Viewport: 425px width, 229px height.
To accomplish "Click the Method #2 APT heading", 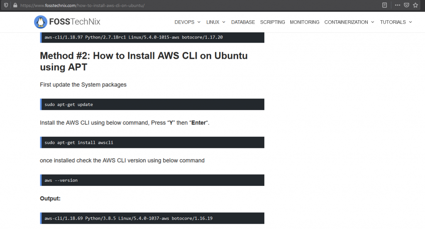I will coord(144,61).
